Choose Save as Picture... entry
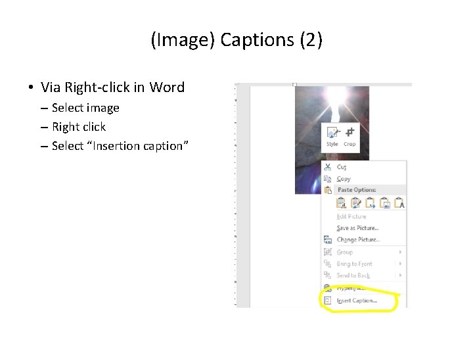473x355 pixels. [364, 228]
